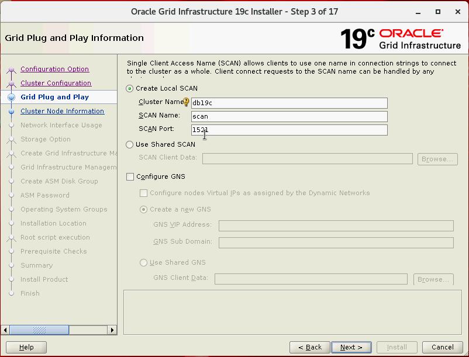Enable the Configure GNS checkbox

pyautogui.click(x=130, y=176)
